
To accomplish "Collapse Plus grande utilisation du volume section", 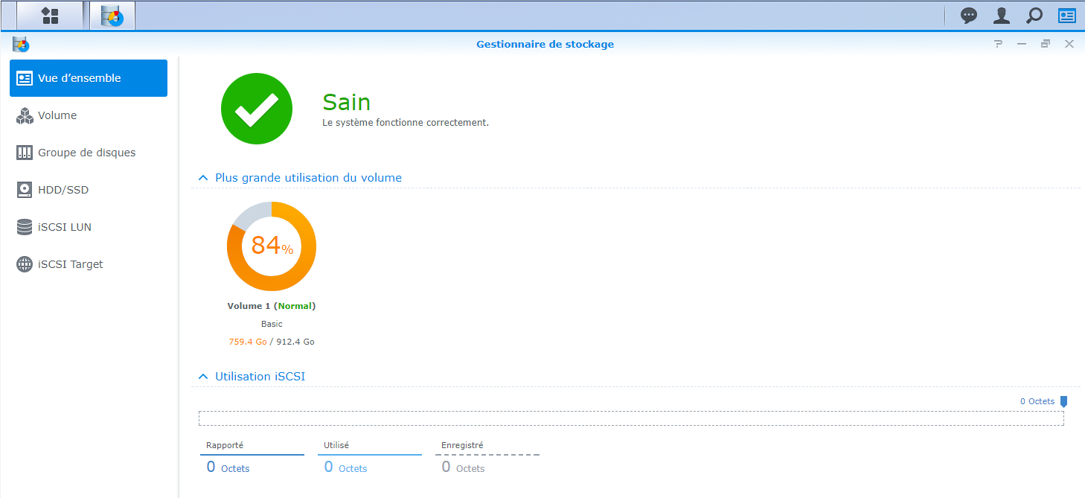I will point(202,178).
